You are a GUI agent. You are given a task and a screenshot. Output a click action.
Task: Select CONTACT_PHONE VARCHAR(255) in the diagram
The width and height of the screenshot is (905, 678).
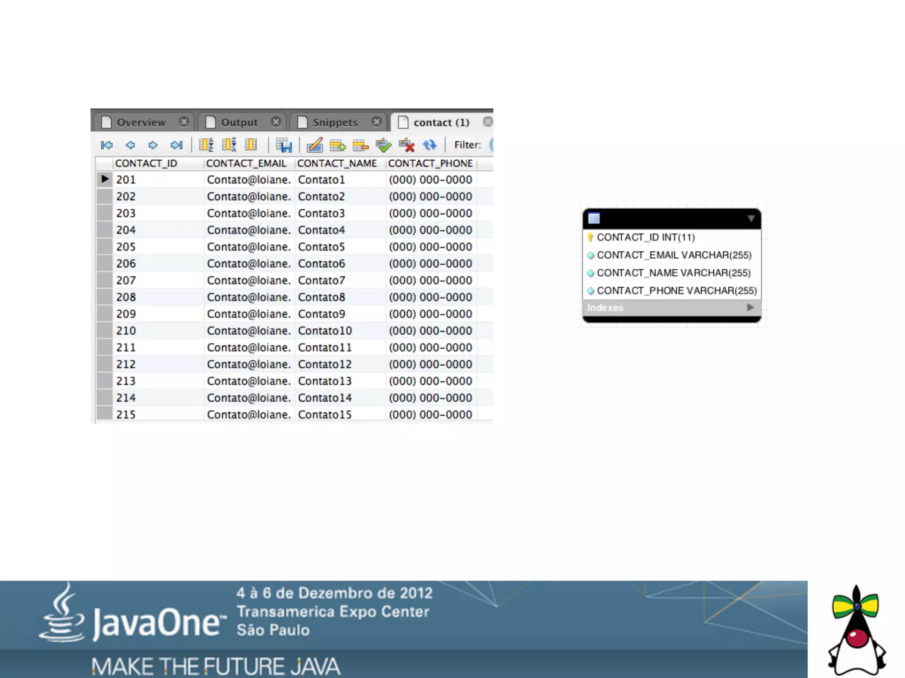click(x=676, y=290)
